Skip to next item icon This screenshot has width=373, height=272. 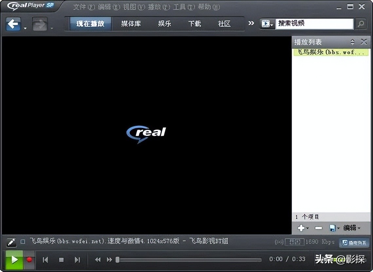click(x=78, y=260)
